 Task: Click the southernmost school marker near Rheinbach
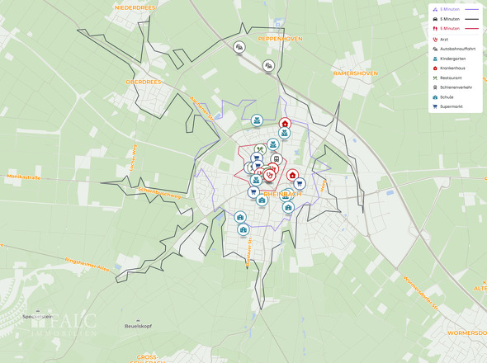point(243,230)
